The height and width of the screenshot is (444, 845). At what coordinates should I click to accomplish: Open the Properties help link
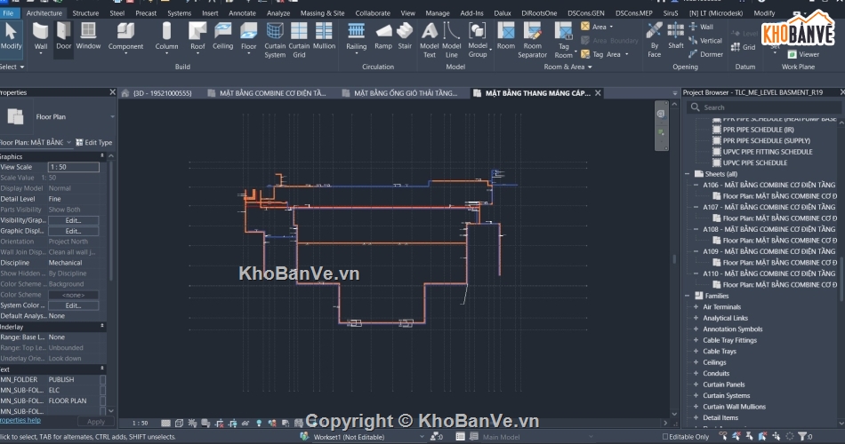point(20,420)
